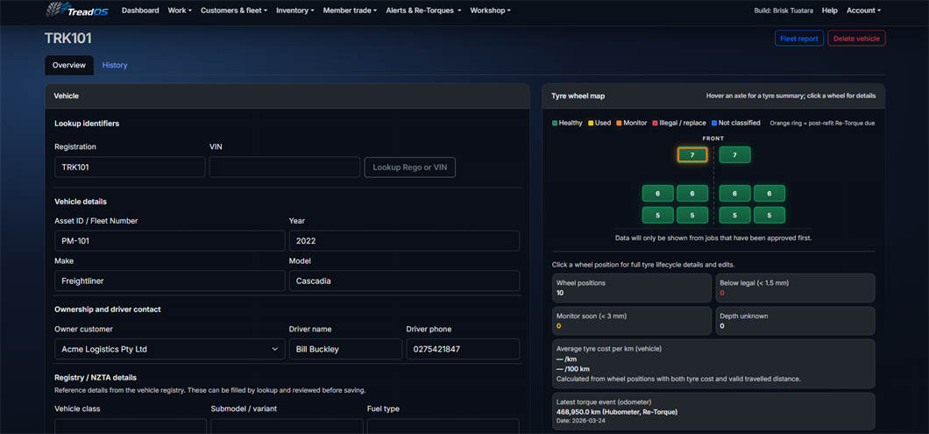929x434 pixels.
Task: Open the Help link
Action: (830, 11)
